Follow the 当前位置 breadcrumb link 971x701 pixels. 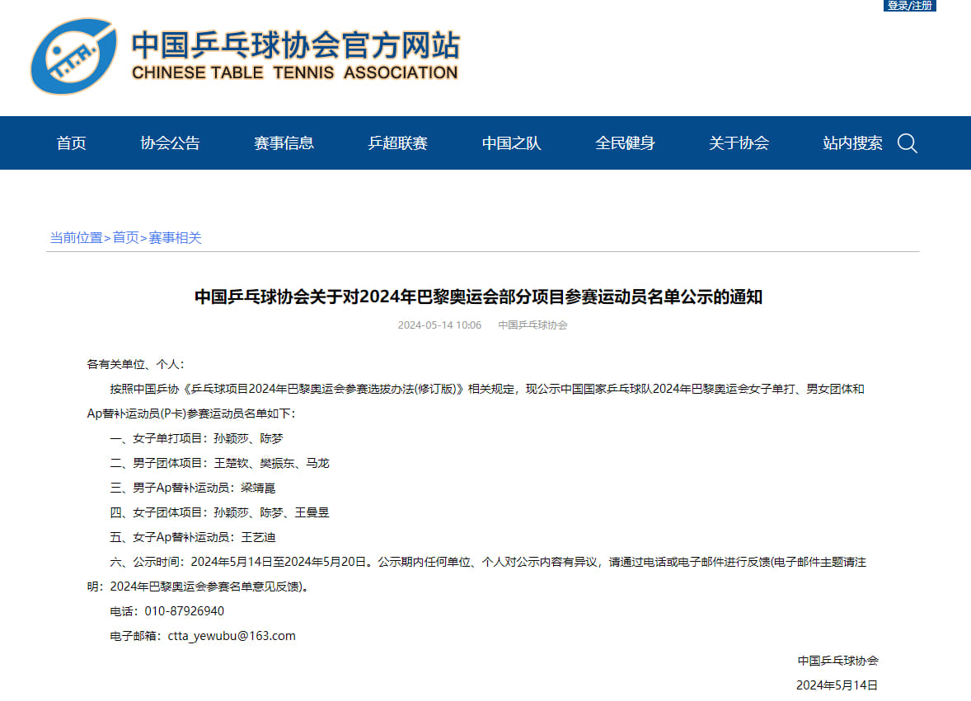point(76,237)
